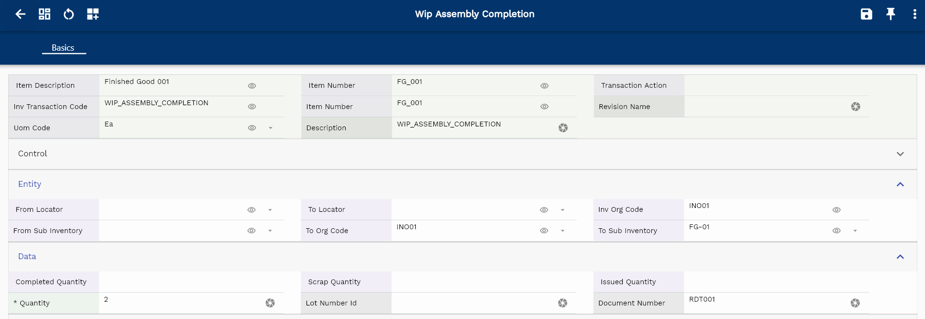
Task: Open the To Sub Inventory dropdown
Action: click(x=855, y=231)
